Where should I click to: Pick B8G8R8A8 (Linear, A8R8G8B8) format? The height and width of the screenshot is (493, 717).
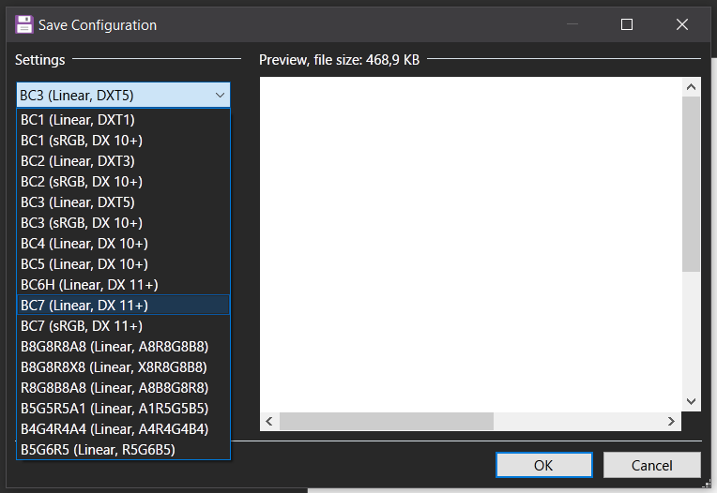[124, 347]
